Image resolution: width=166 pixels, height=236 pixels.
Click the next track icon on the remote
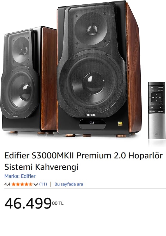tap(160, 97)
